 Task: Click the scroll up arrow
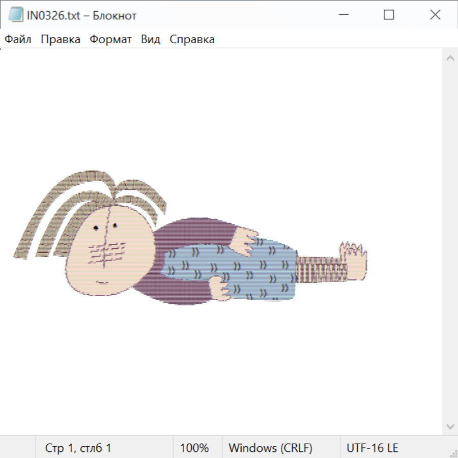click(x=450, y=59)
